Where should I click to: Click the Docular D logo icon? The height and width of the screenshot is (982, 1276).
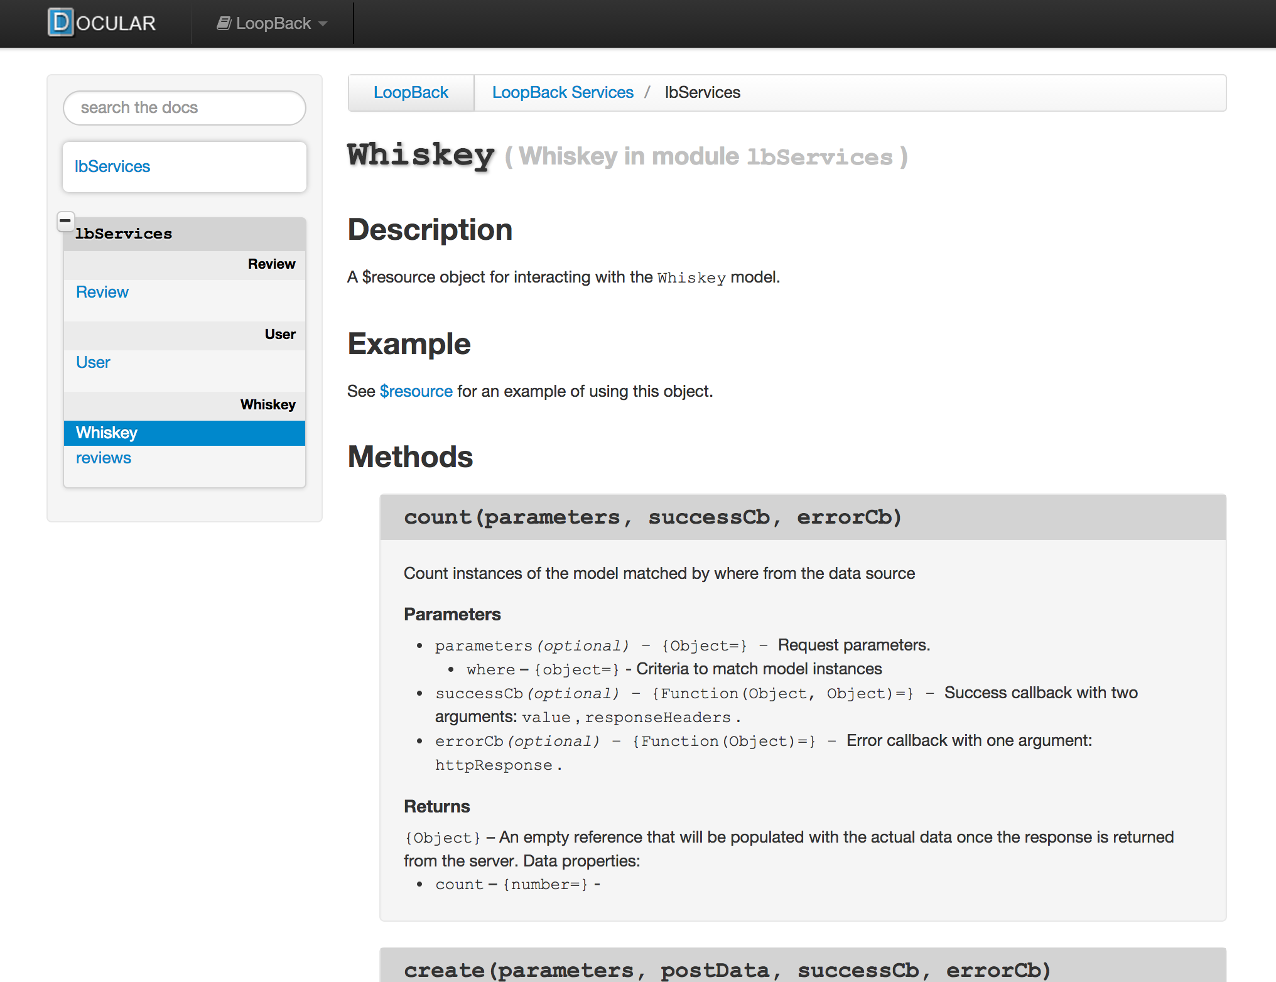tap(61, 23)
